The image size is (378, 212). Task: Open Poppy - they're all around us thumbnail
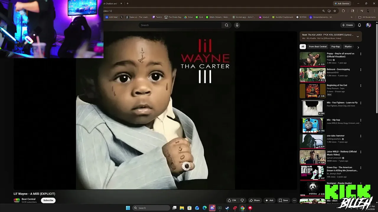coord(312,59)
